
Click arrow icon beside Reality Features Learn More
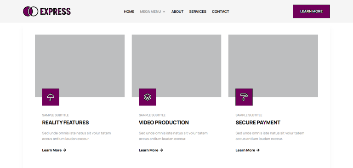click(x=65, y=150)
